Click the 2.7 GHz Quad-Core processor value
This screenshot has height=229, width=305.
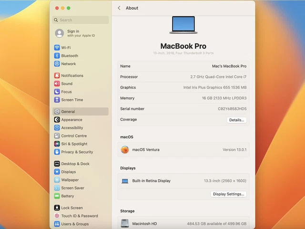[218, 77]
